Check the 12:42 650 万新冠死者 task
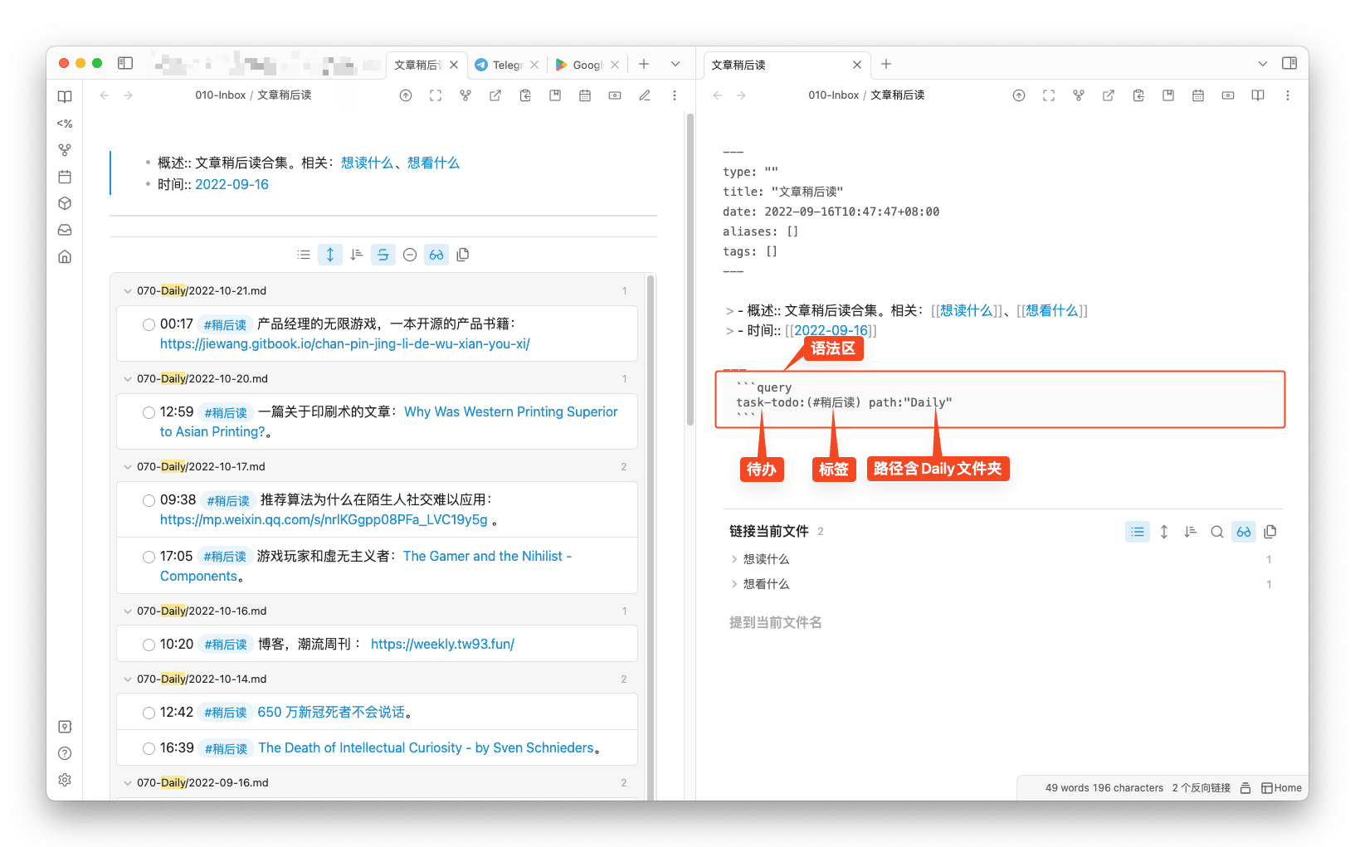Viewport: 1355px width, 847px height. tap(149, 713)
